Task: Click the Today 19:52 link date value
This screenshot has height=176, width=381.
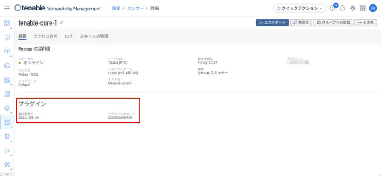Action: (28, 74)
